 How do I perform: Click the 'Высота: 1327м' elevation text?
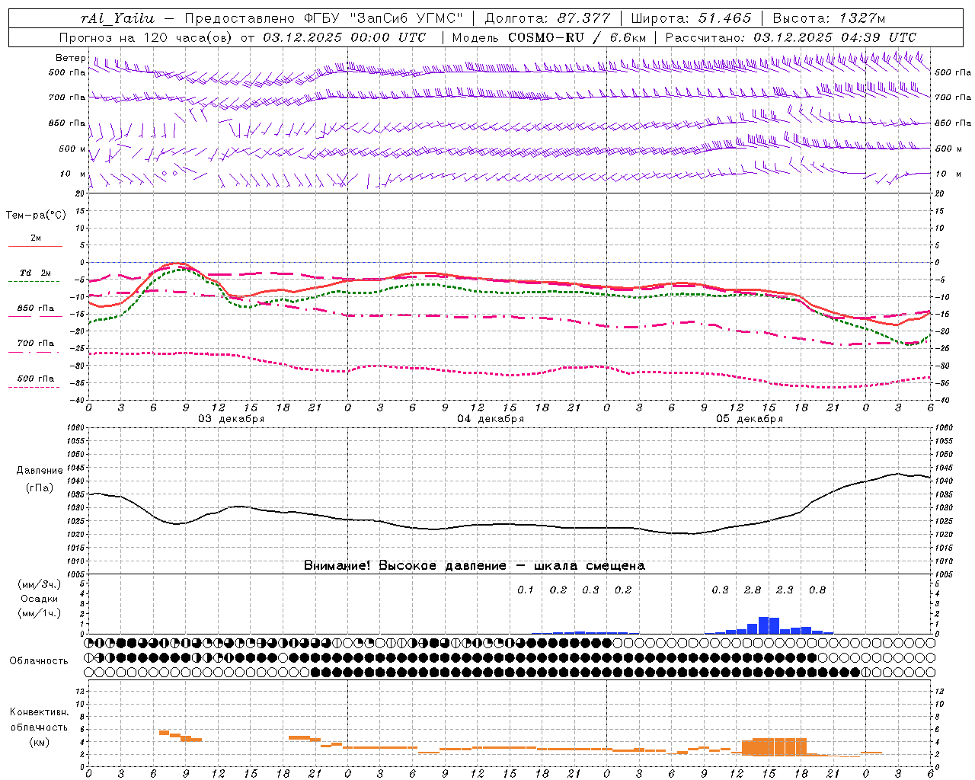tap(829, 18)
